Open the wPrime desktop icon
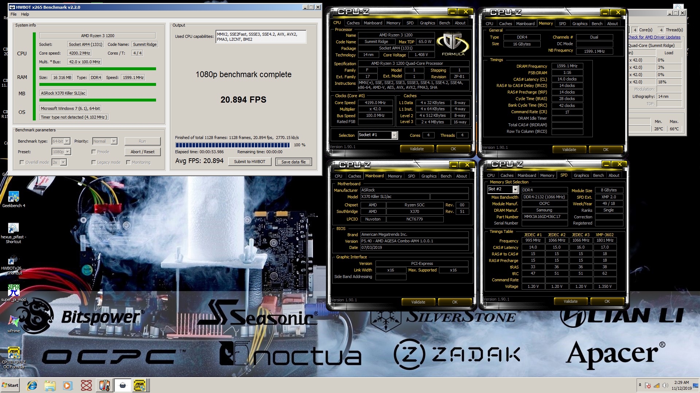The image size is (700, 393). click(13, 323)
